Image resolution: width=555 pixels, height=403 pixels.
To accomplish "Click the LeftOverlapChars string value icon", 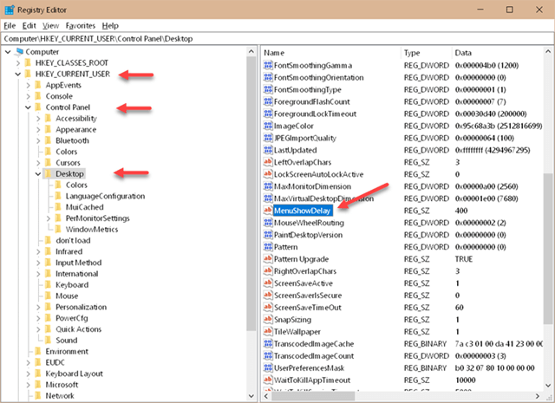I will click(x=268, y=162).
